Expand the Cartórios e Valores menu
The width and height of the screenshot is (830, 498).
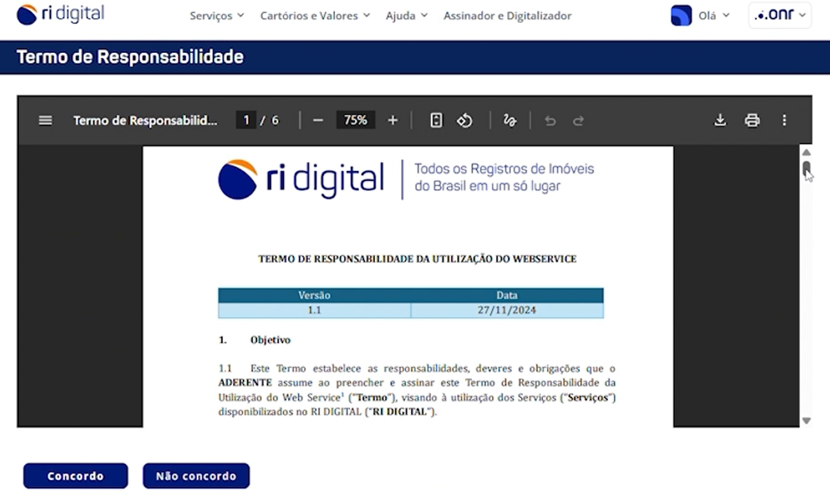click(315, 16)
